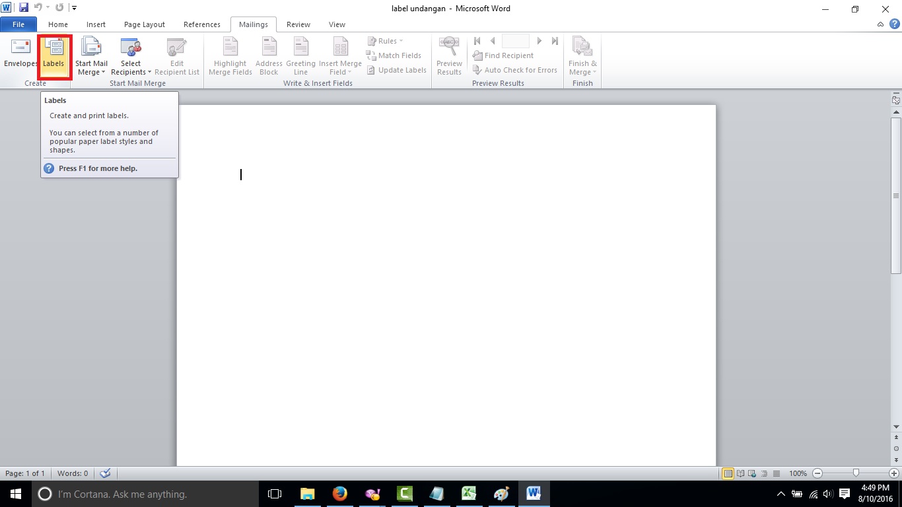The width and height of the screenshot is (902, 507).
Task: Click the Address Block icon
Action: tap(269, 56)
